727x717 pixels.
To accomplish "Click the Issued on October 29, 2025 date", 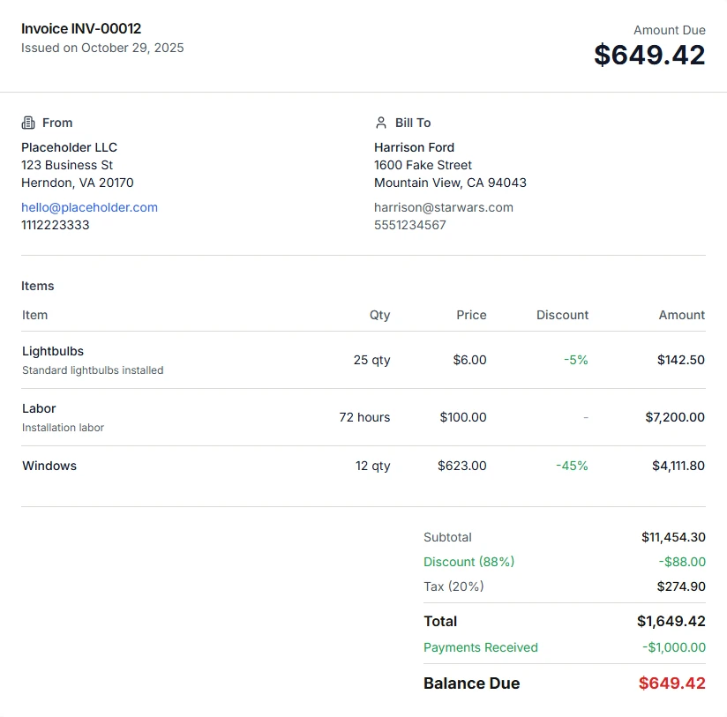I will [102, 48].
